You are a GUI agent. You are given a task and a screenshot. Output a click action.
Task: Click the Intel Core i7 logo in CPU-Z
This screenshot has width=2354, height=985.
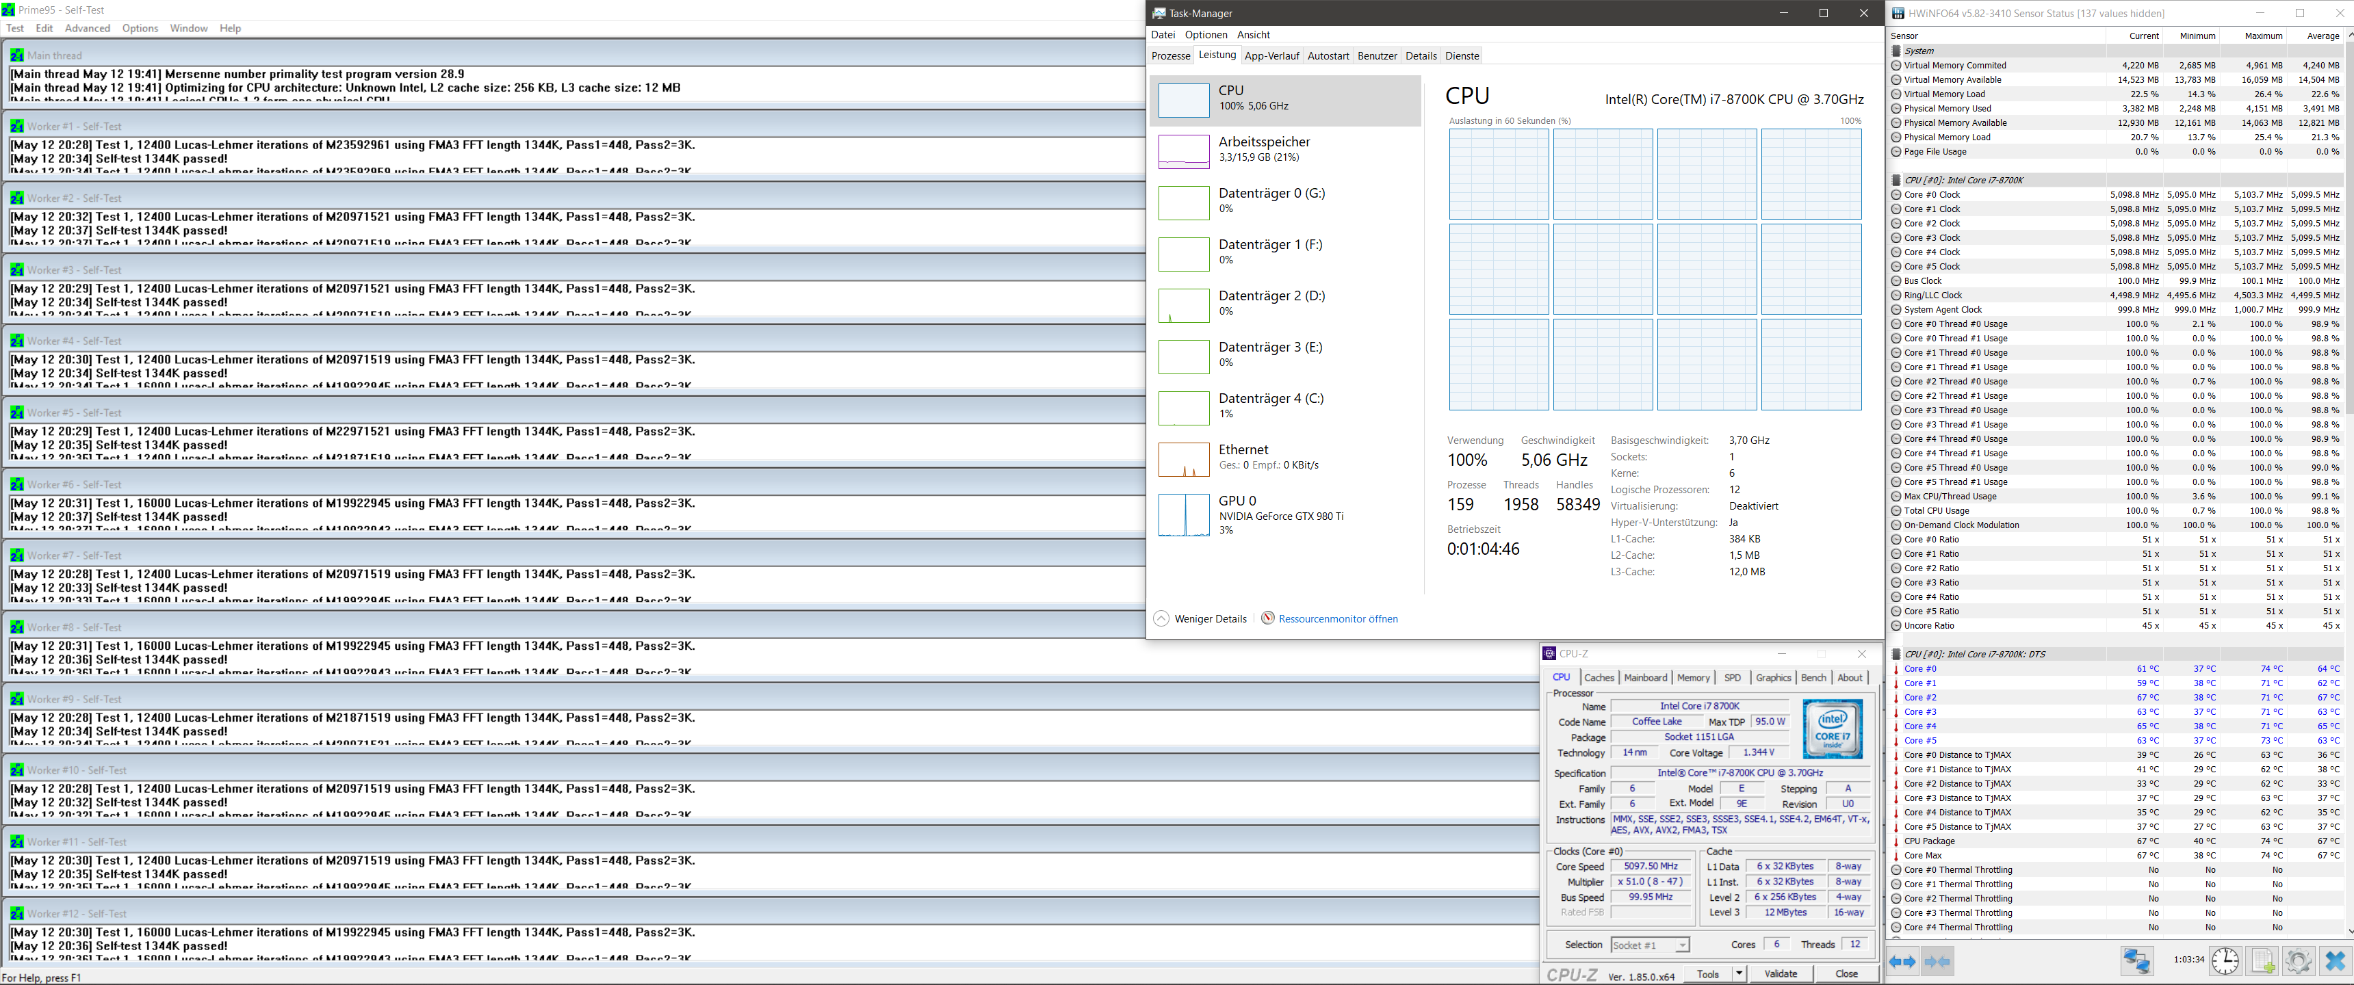point(1832,729)
